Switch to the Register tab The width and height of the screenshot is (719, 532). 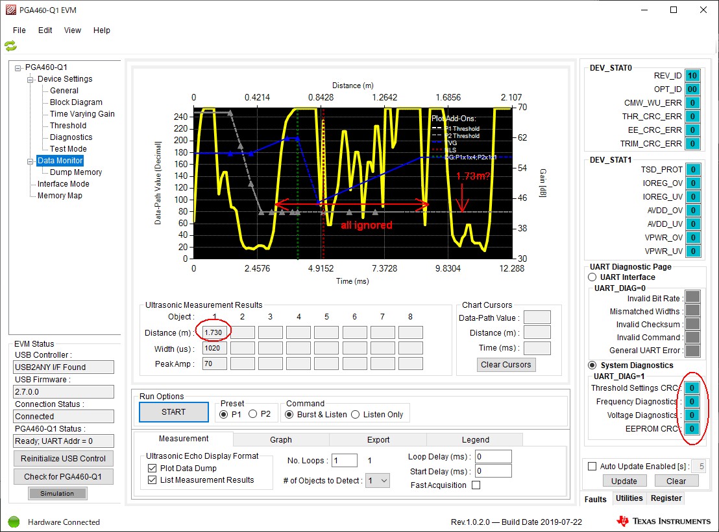(666, 498)
